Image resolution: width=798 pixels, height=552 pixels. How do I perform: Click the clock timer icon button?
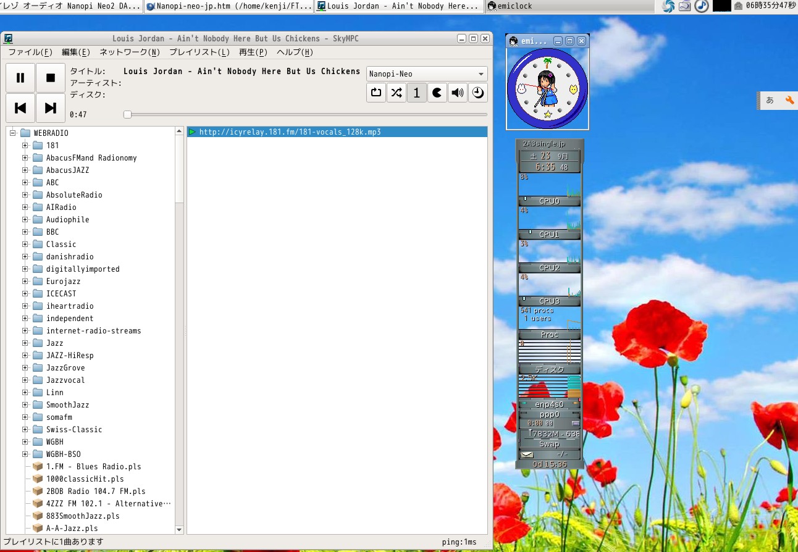point(477,93)
